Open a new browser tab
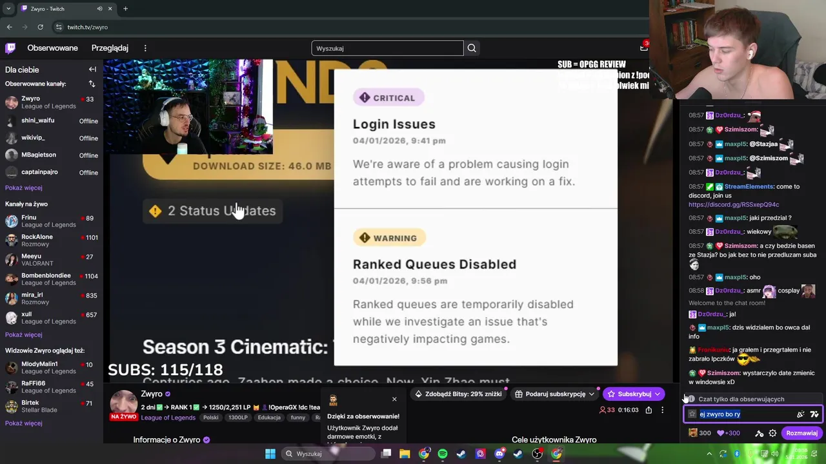This screenshot has width=826, height=464. [x=125, y=8]
